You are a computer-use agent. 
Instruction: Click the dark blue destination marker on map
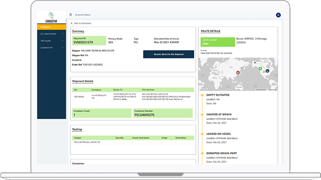coord(267,71)
